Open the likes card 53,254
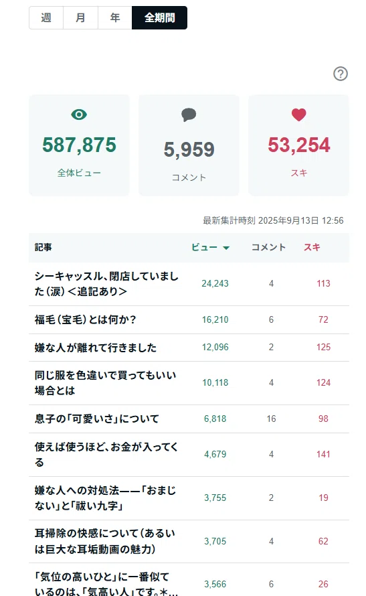This screenshot has height=596, width=366. click(299, 145)
